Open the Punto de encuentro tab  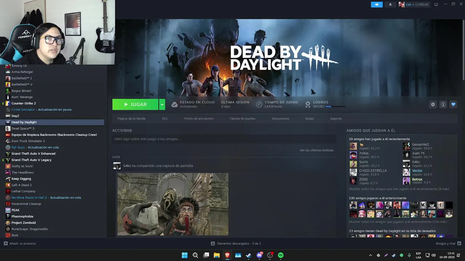click(199, 119)
